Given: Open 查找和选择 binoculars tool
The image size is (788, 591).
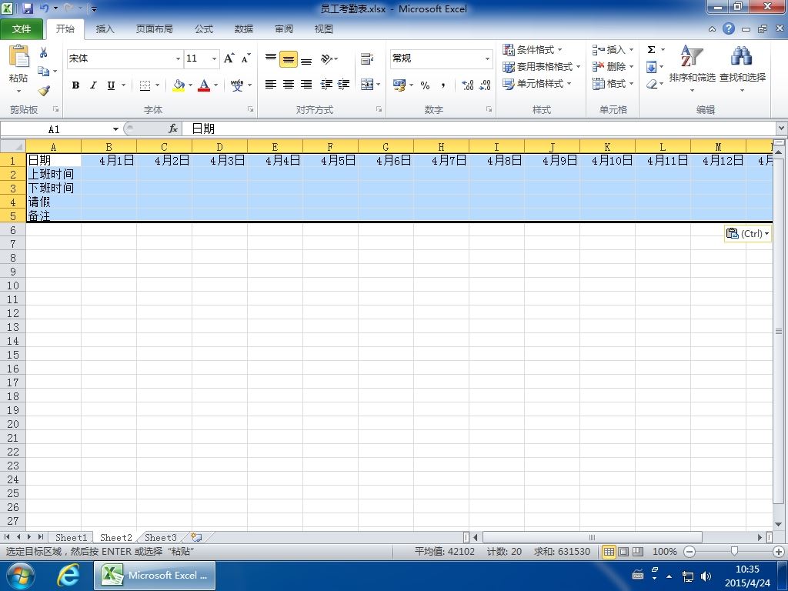Looking at the screenshot, I should [743, 68].
